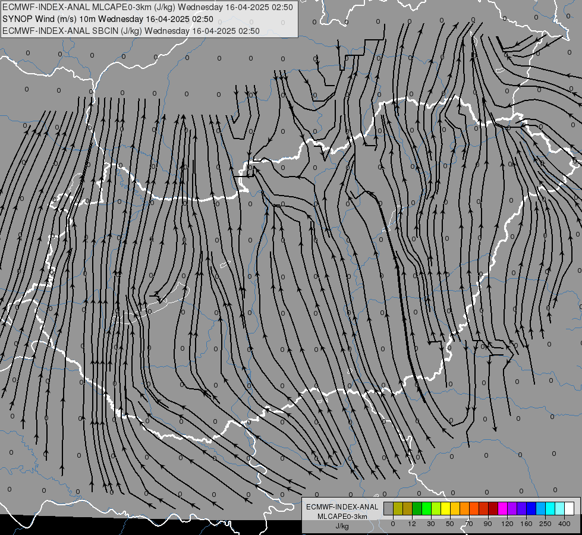This screenshot has height=535, width=582.
Task: Click the legend value 120
Action: click(507, 524)
